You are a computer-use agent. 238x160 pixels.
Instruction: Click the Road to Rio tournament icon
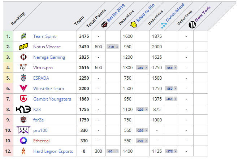[x=134, y=25]
